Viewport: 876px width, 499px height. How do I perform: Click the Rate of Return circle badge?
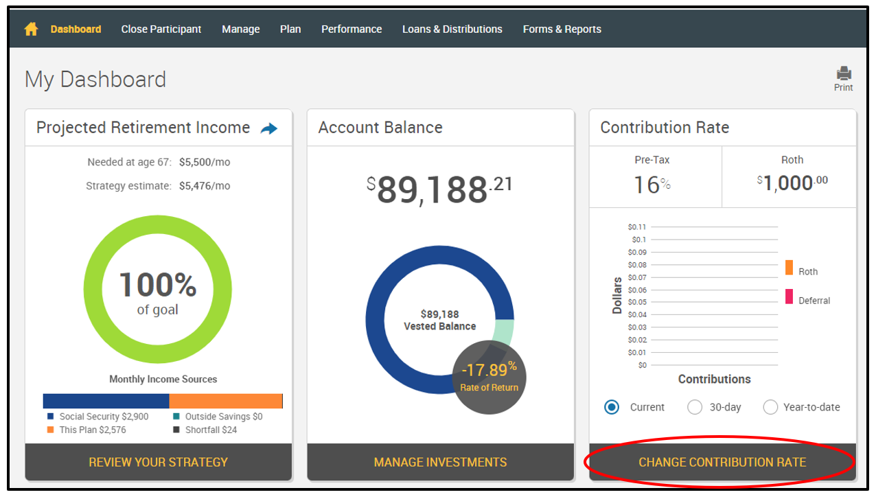(x=489, y=378)
